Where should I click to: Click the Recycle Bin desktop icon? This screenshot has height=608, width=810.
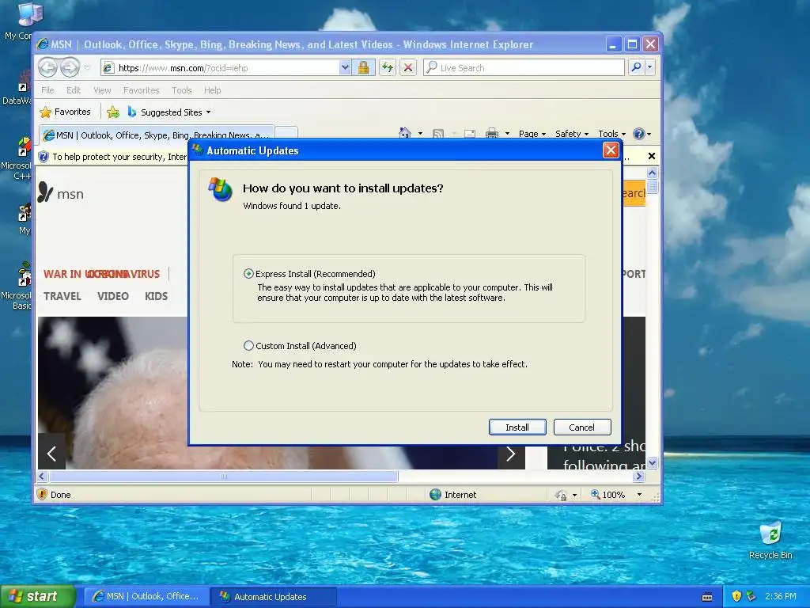(x=770, y=541)
